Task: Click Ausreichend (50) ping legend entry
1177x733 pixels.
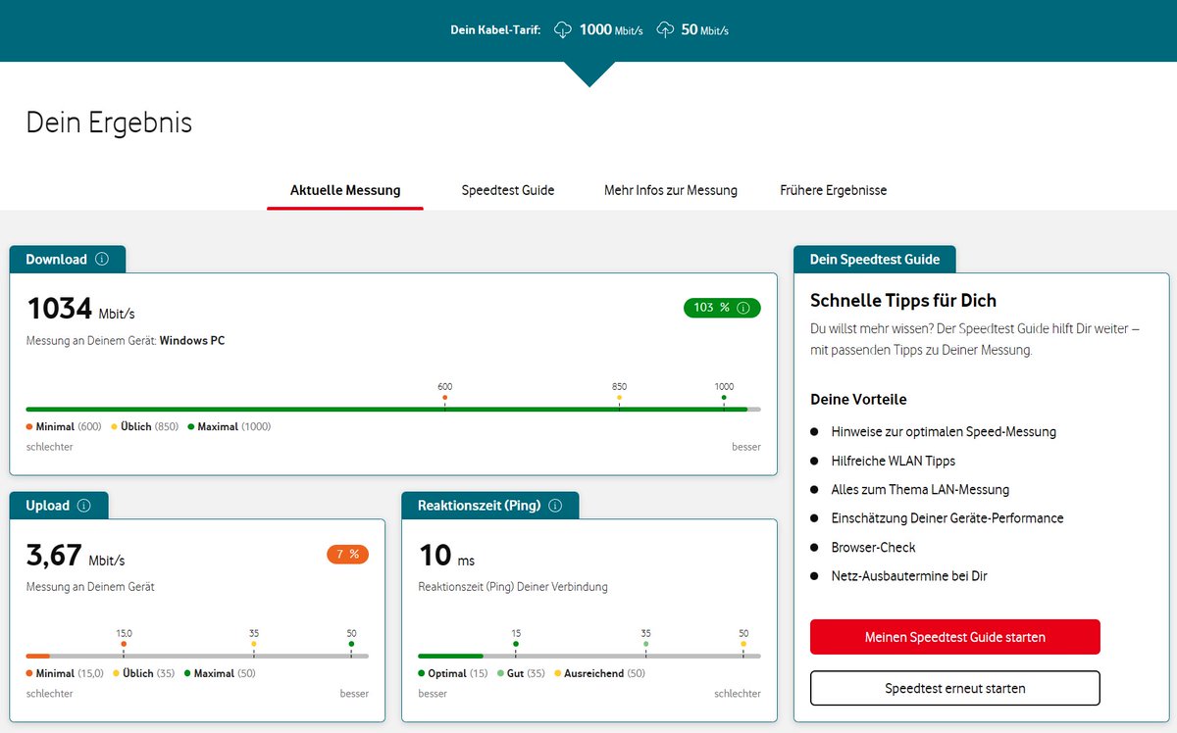Action: click(x=599, y=674)
